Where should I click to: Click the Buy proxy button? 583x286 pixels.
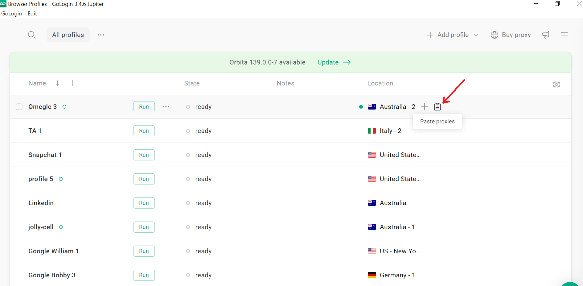[511, 35]
